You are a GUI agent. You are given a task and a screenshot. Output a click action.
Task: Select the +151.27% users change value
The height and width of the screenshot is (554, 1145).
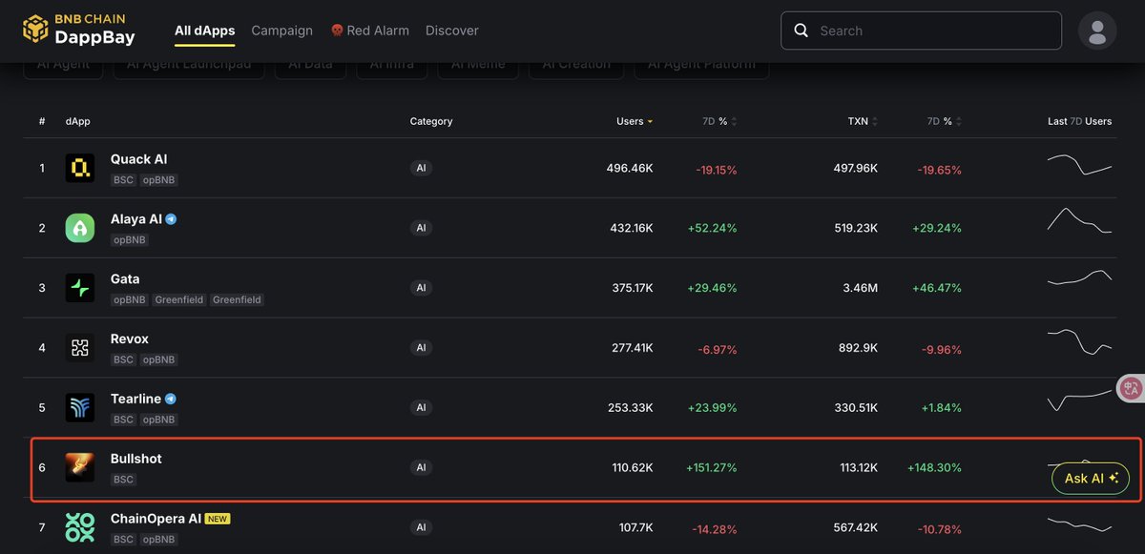712,468
